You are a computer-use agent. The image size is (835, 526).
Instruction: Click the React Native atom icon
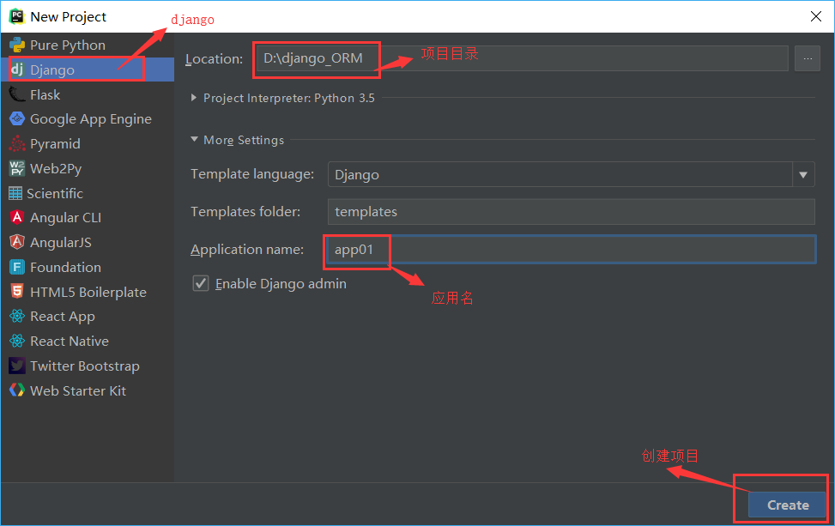17,341
